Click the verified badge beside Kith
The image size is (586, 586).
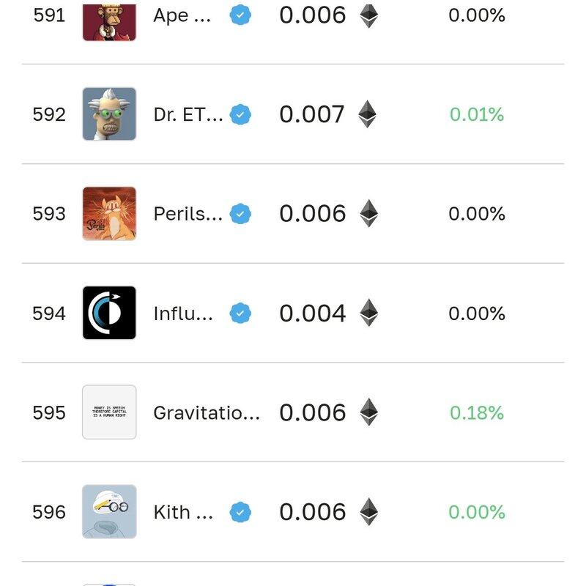coord(240,512)
